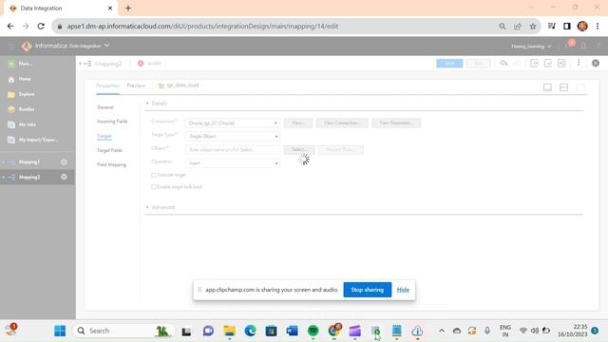Switch to the Mapping1 open tab
The width and height of the screenshot is (608, 342).
click(x=29, y=161)
